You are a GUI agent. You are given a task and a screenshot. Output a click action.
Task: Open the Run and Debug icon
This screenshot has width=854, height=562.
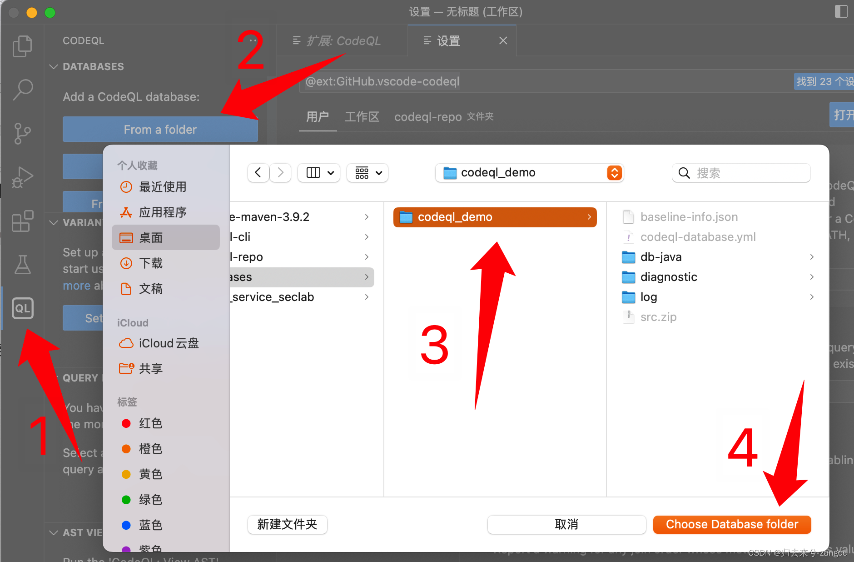22,177
